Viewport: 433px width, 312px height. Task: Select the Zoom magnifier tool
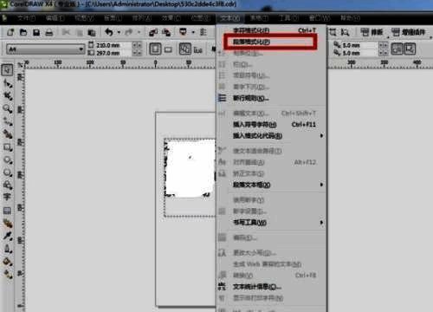pos(7,108)
